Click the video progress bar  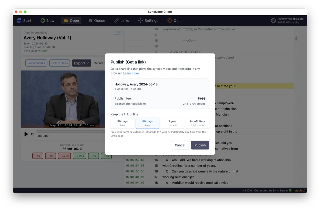71,132
